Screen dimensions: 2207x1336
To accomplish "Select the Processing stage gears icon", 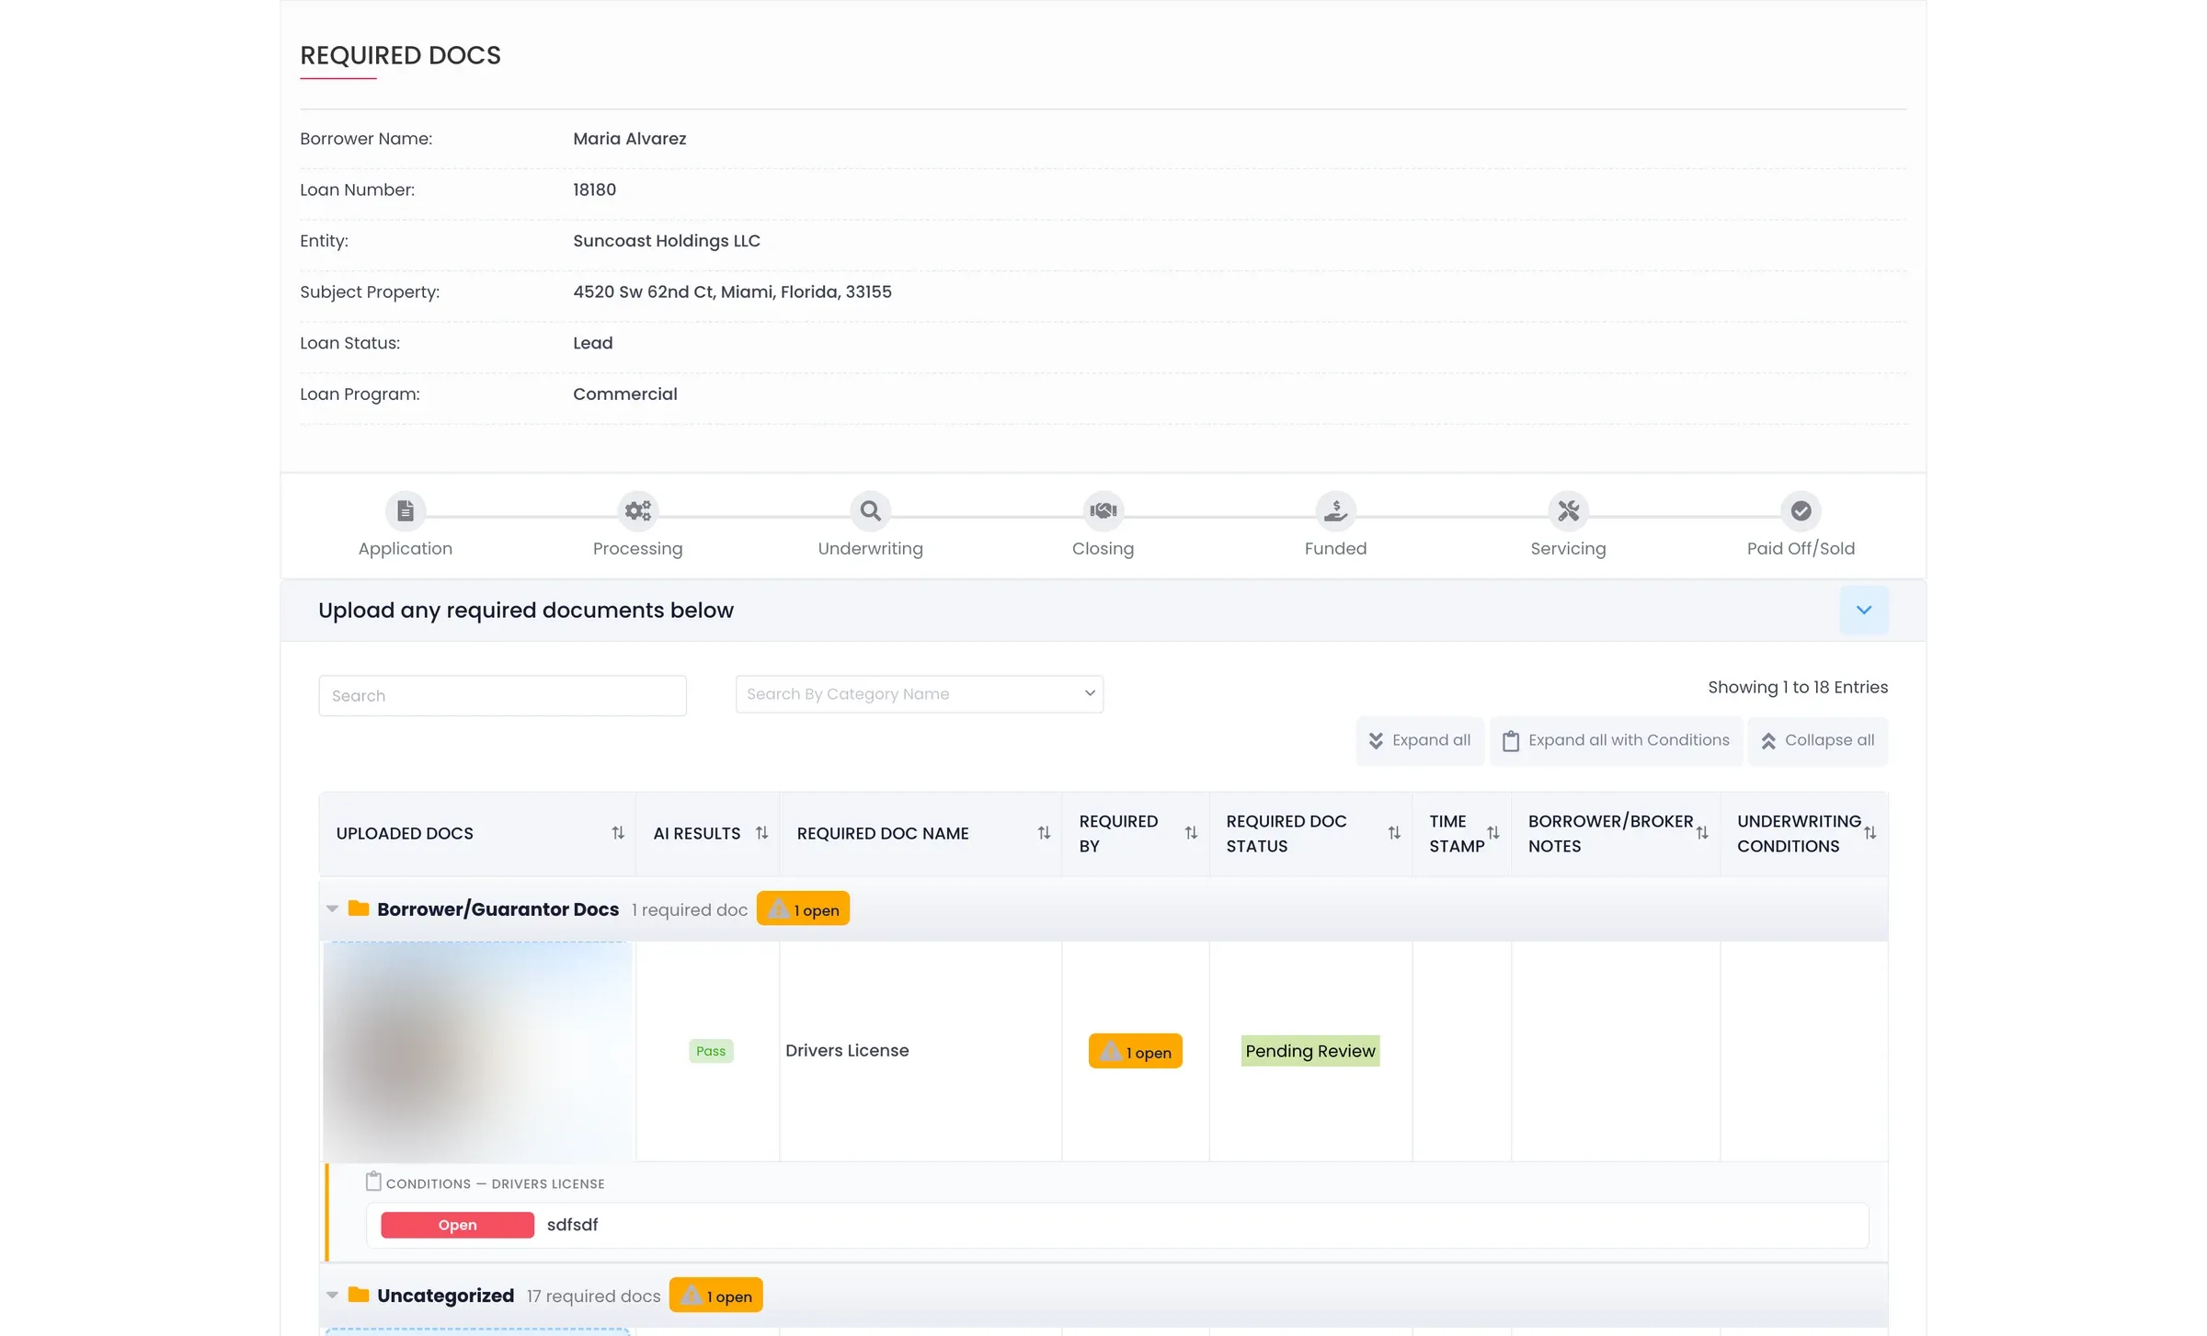I will [x=637, y=510].
